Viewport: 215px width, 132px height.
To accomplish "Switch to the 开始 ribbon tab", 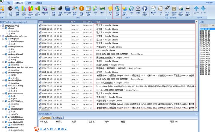I will [8, 3].
